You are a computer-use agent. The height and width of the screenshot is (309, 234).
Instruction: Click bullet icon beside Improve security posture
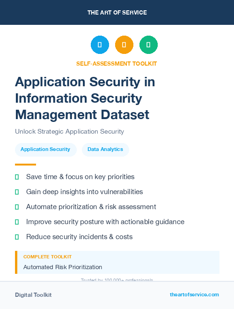click(17, 222)
